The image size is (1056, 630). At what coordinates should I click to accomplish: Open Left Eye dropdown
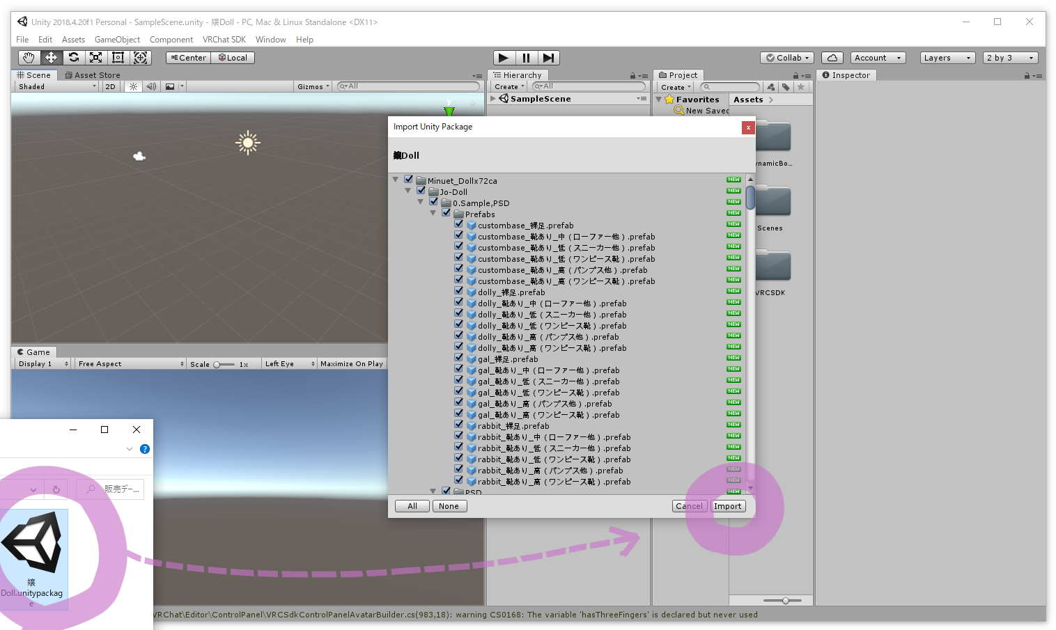point(289,363)
